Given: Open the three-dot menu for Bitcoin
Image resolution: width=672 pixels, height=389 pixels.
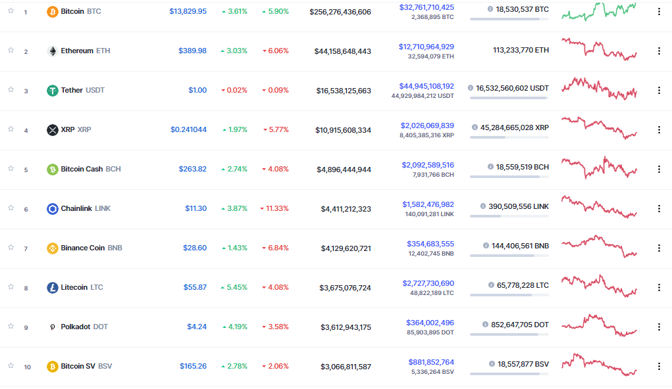Looking at the screenshot, I should (x=659, y=12).
